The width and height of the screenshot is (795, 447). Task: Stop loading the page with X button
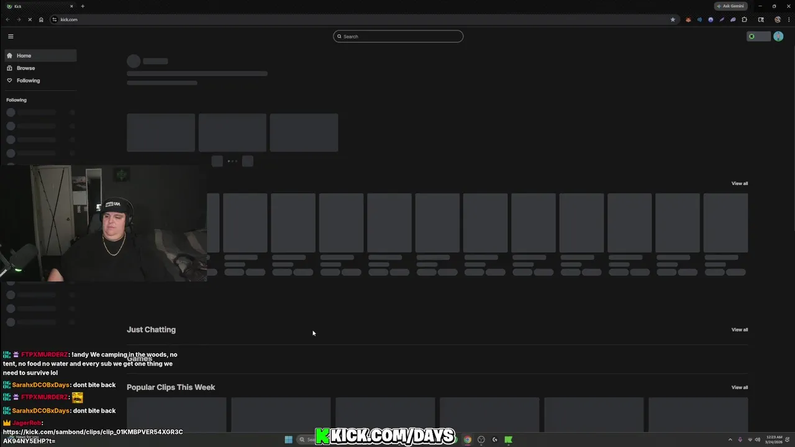click(x=30, y=20)
